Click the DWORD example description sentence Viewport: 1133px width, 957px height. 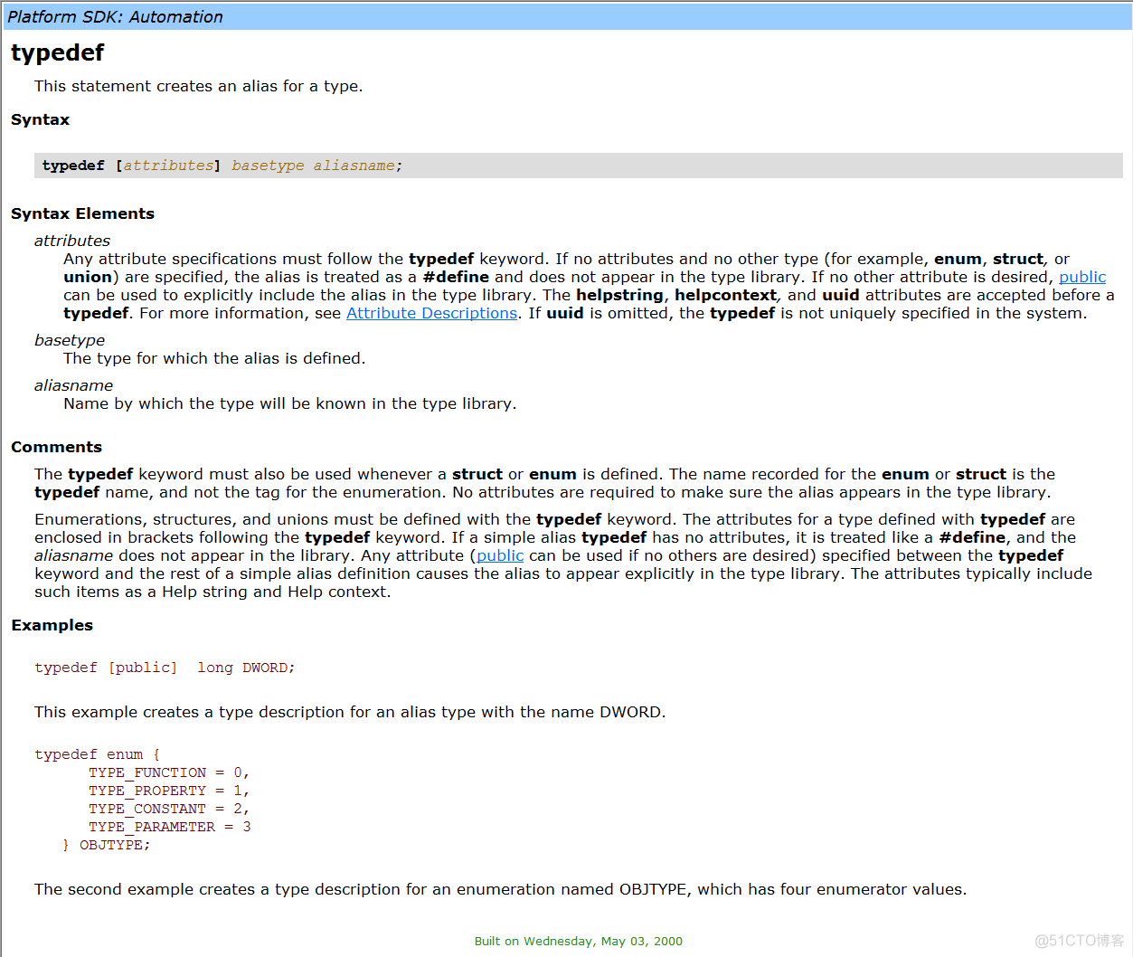click(350, 712)
